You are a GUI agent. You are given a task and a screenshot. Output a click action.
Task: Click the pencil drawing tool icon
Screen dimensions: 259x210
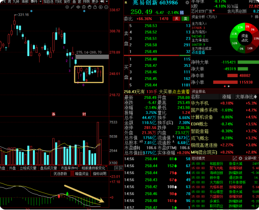[x=73, y=7]
